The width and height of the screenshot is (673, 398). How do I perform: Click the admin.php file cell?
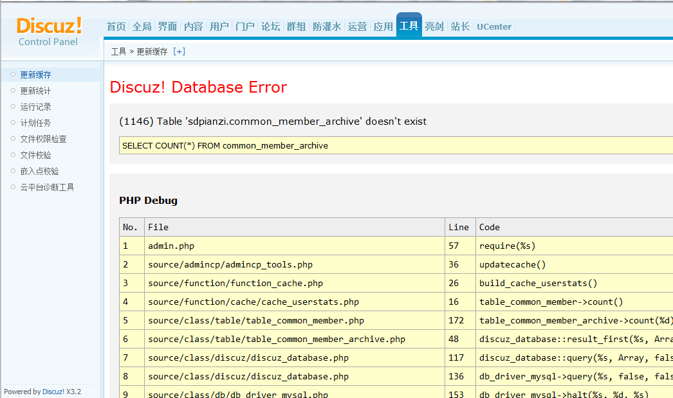[x=295, y=246]
